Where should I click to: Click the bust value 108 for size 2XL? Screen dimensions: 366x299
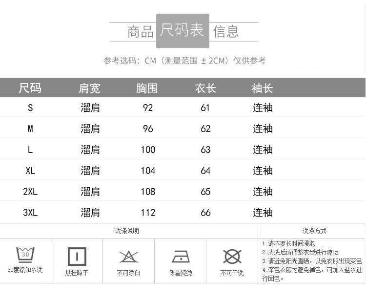148,192
